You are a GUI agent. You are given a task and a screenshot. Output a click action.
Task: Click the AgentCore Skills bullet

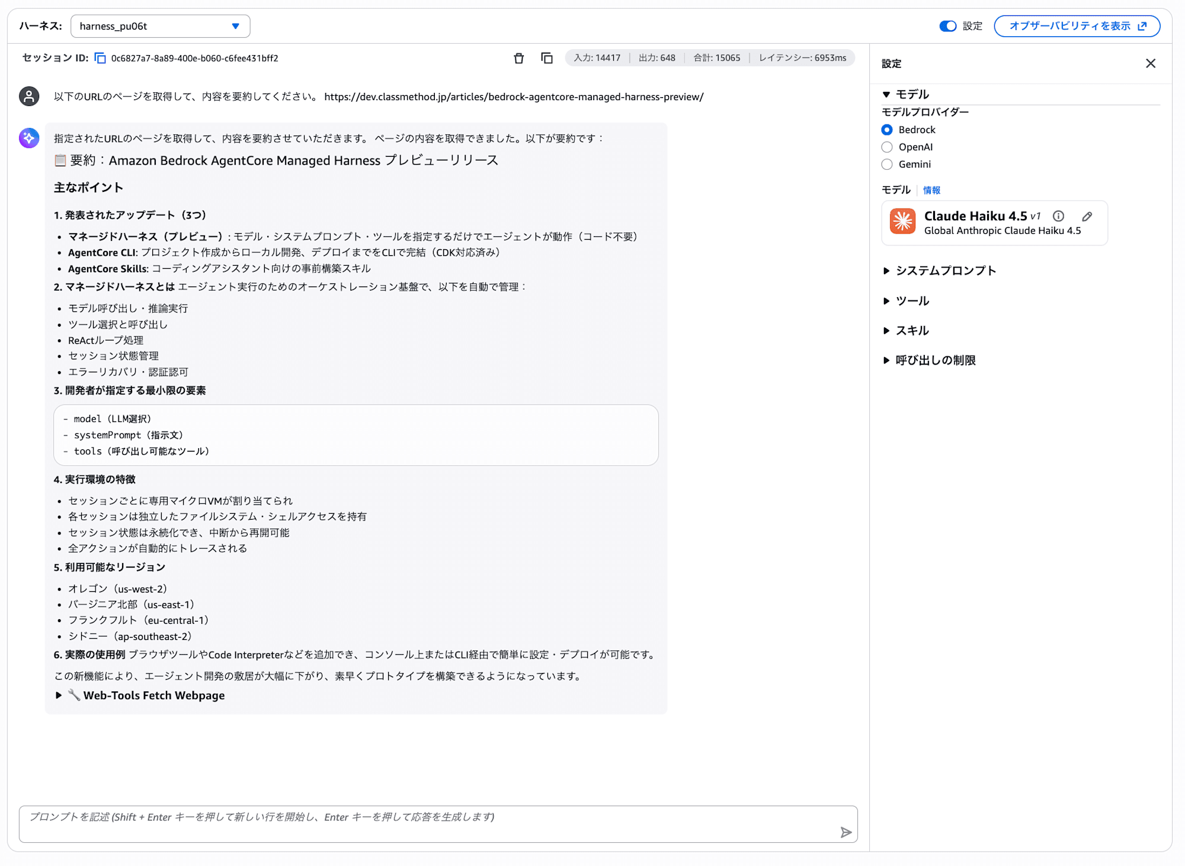(220, 269)
